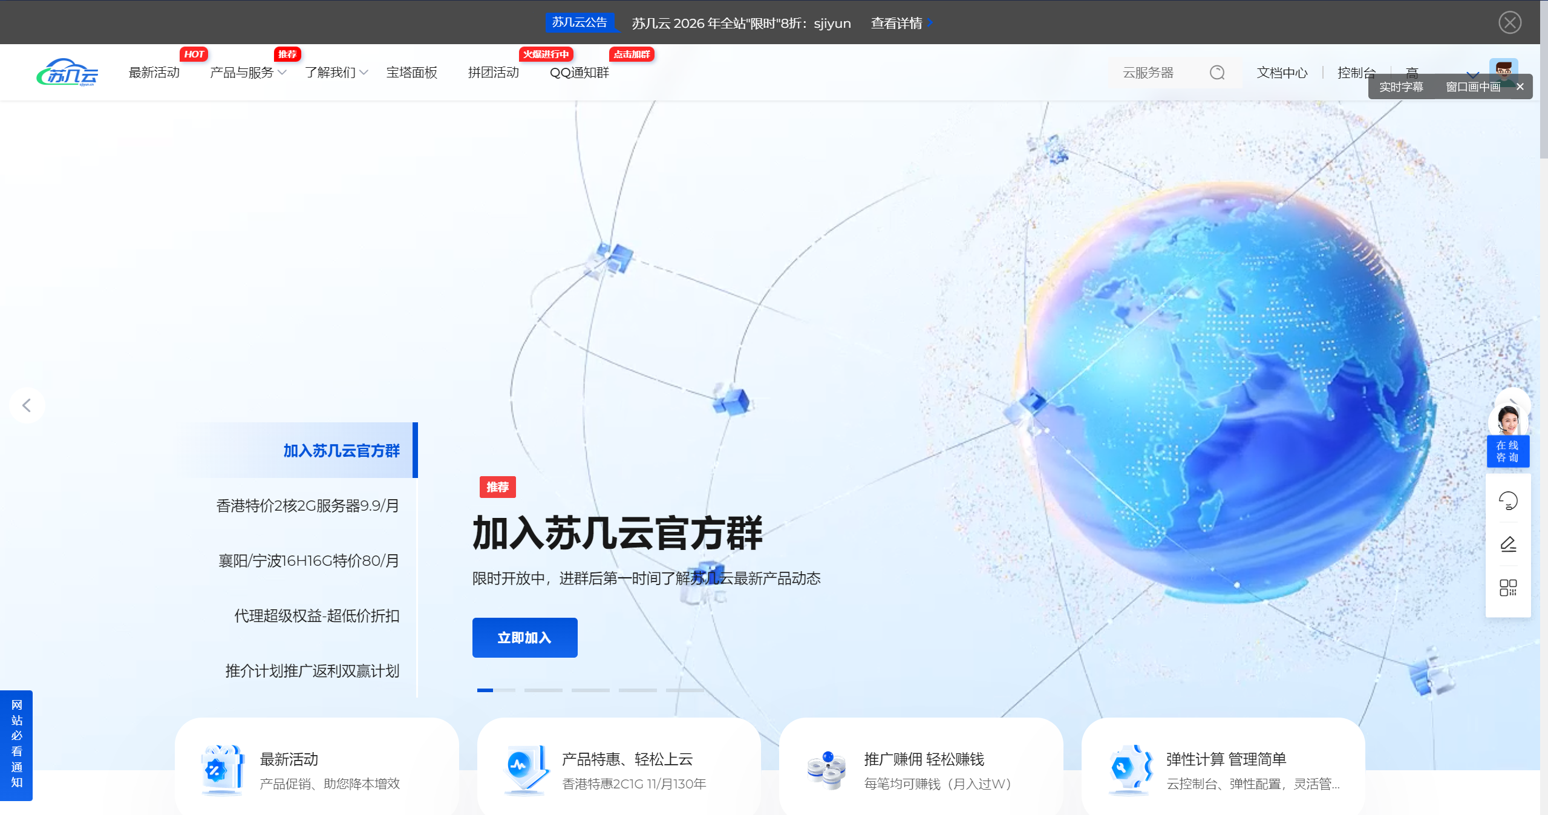Go to previous banner slide arrow
The image size is (1548, 815).
27,405
